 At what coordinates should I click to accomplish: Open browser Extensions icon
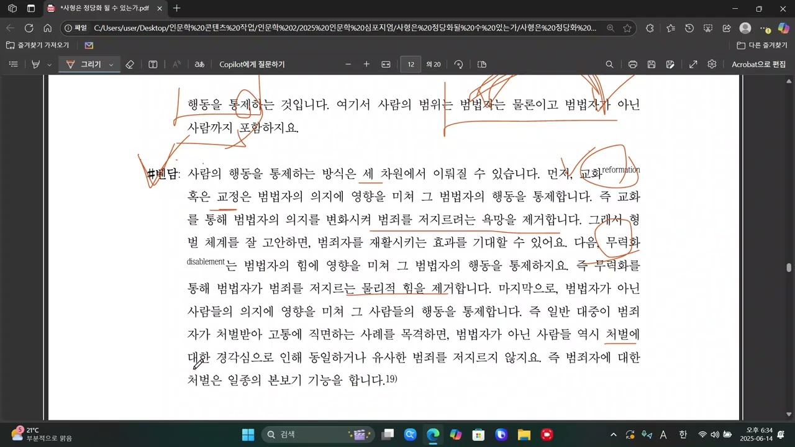(x=650, y=28)
